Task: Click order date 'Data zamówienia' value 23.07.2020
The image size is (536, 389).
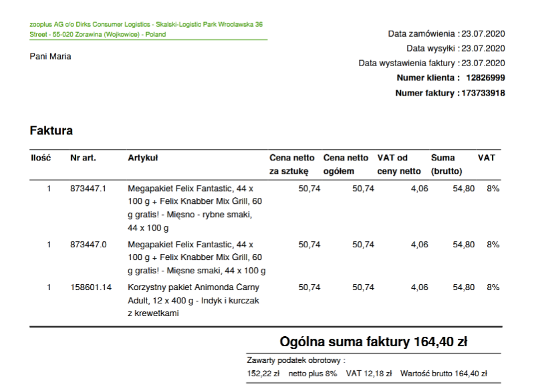Action: click(483, 34)
